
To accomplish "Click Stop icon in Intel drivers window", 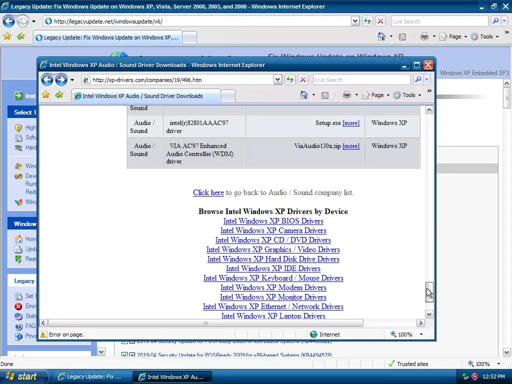I will click(x=303, y=79).
